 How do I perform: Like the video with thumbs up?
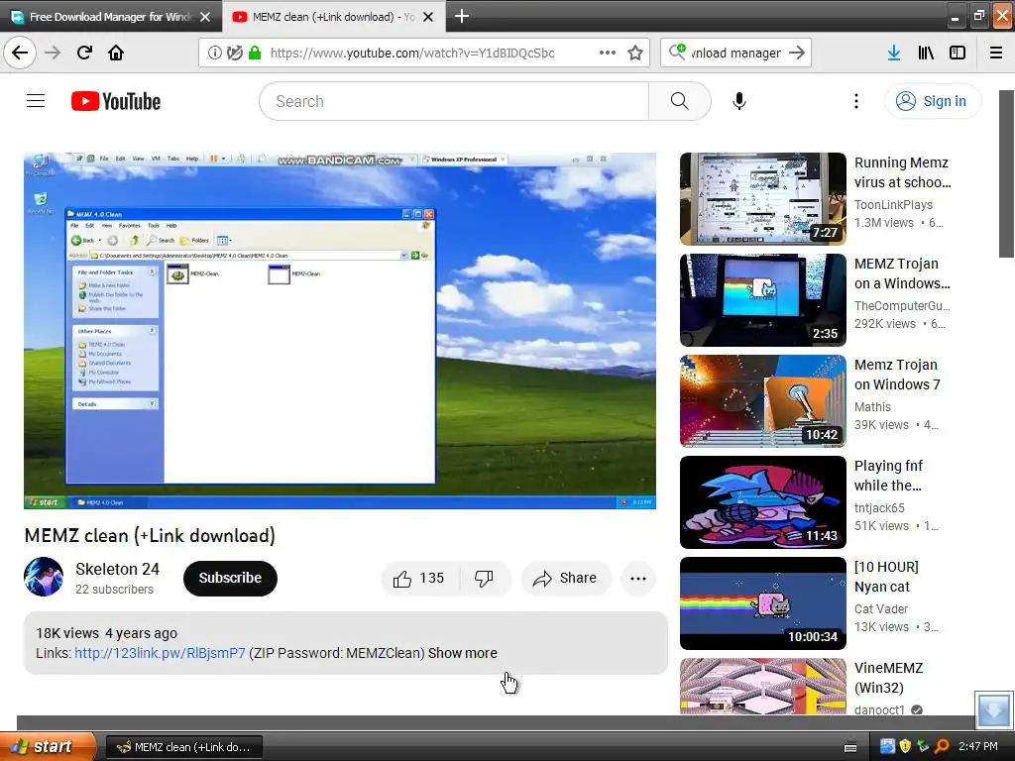(x=419, y=578)
